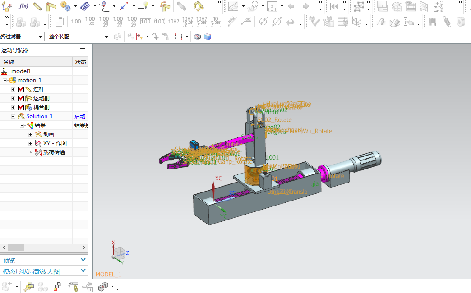This screenshot has width=471, height=293.
Task: Click the view orientation triad cube
Action: 120,254
